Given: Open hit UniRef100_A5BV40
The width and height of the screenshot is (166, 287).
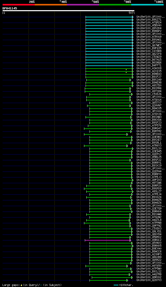Looking at the screenshot, I should click(x=149, y=25).
